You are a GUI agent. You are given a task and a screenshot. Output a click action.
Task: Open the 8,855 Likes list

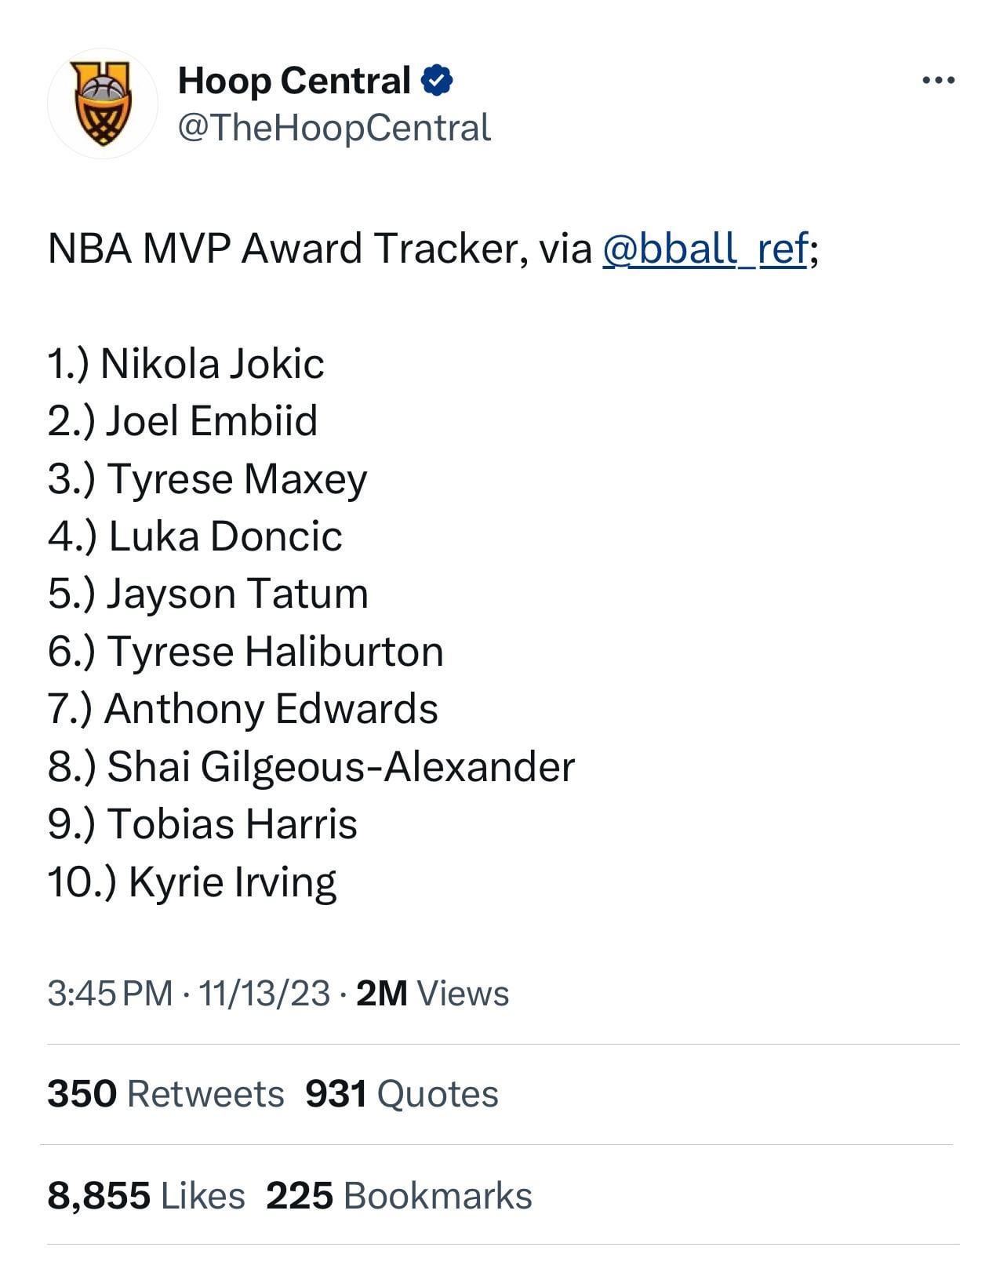coord(146,1195)
